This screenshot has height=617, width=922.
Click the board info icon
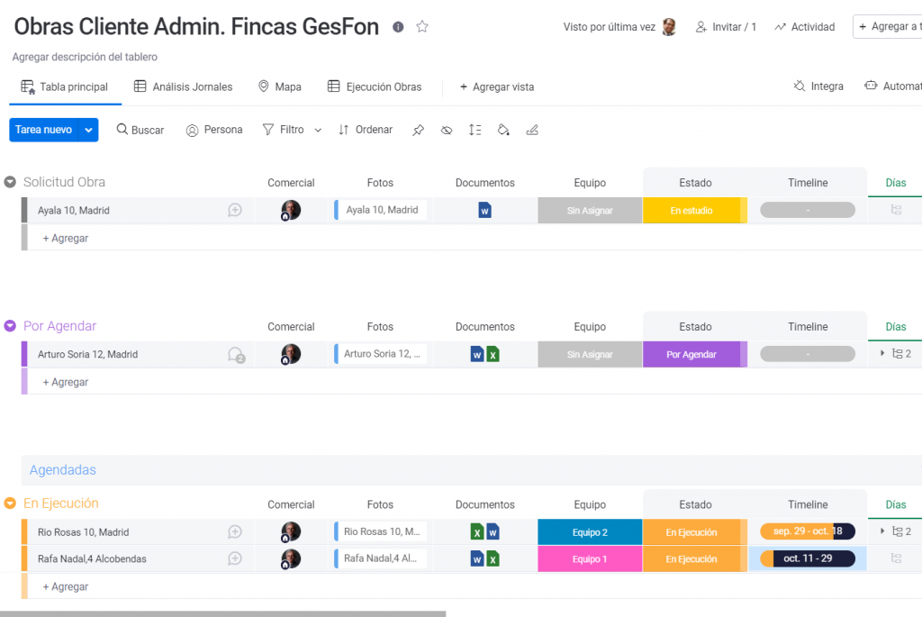coord(398,27)
